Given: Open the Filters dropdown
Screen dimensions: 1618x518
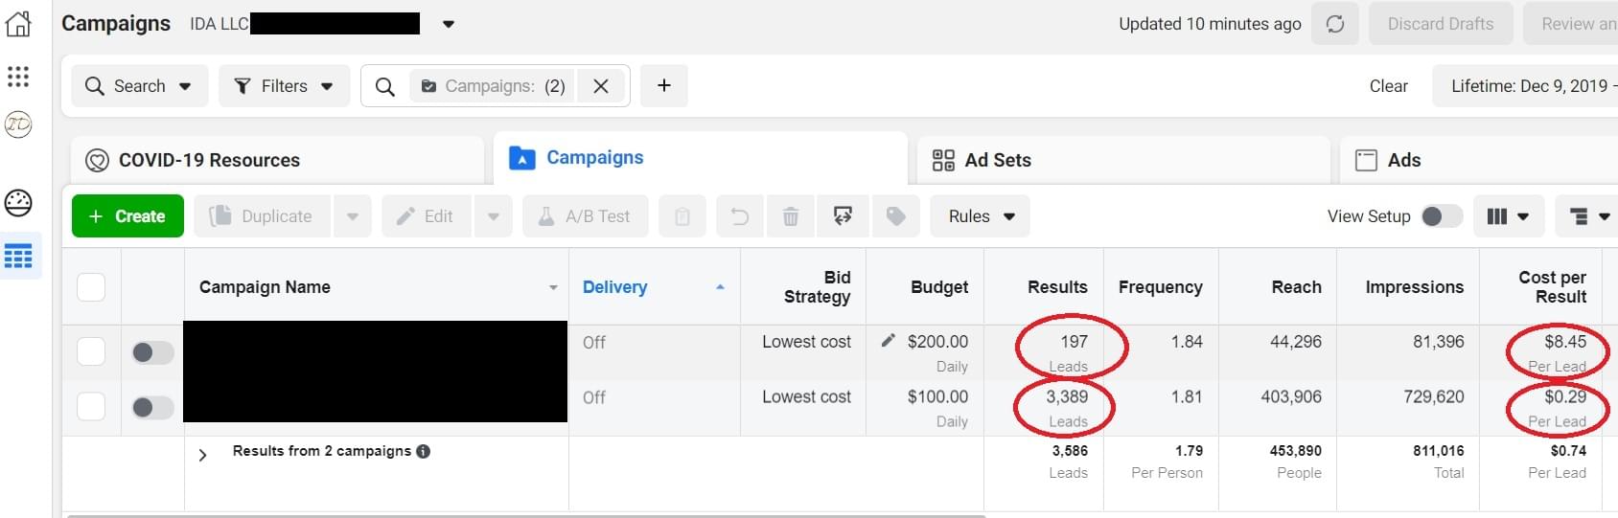Looking at the screenshot, I should 284,86.
